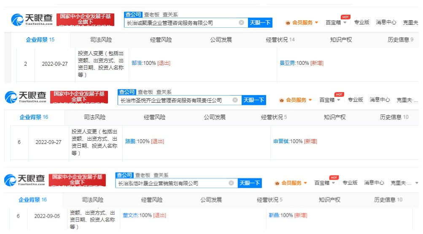
Task: Open investor link 晏亚男
Action: [288, 63]
